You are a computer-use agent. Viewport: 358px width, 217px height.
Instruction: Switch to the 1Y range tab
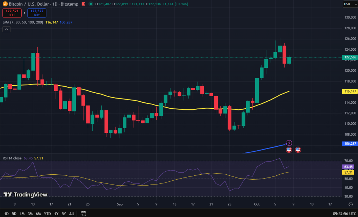pos(56,213)
